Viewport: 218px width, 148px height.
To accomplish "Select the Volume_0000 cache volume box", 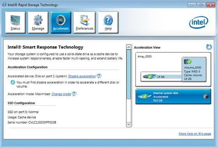I will 194,70.
